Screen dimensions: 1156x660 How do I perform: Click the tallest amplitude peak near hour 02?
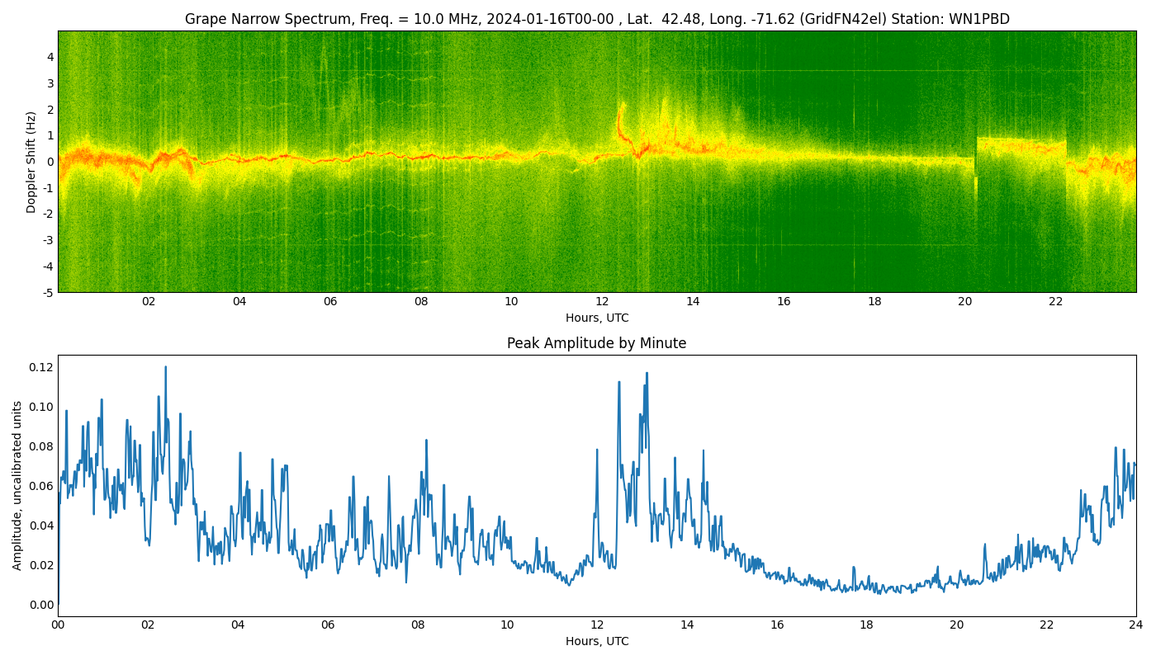165,368
